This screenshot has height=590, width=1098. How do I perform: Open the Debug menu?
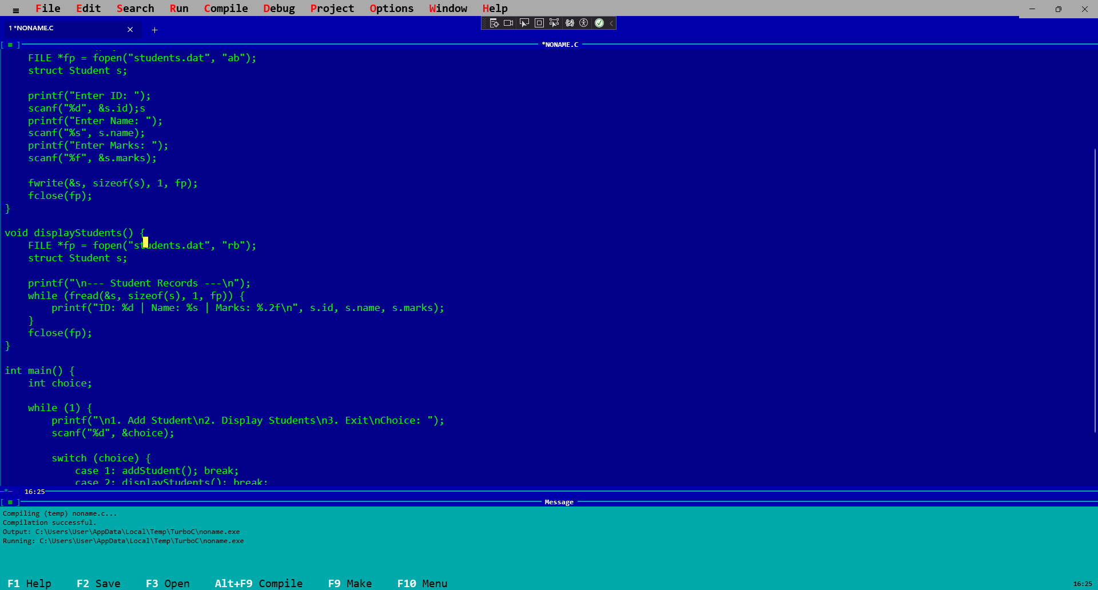click(279, 9)
